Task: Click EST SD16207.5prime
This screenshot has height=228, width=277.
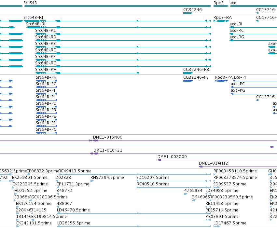Action: pyautogui.click(x=174, y=181)
